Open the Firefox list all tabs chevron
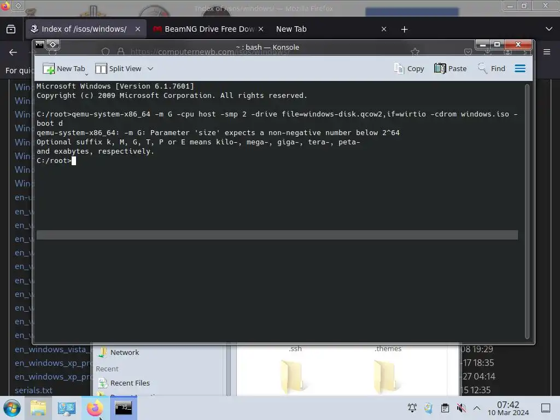This screenshot has width=560, height=420. click(x=549, y=29)
